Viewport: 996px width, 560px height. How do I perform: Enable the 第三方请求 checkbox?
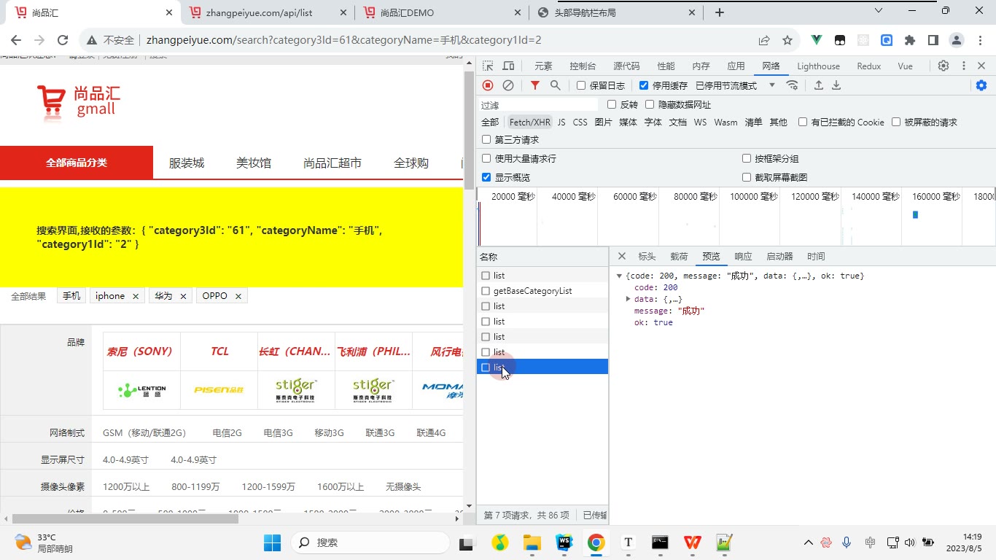486,139
